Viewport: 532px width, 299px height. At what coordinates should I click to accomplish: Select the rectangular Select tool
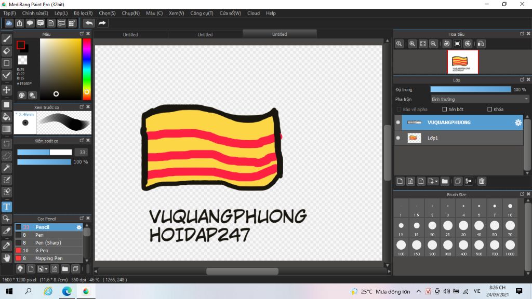tap(6, 144)
